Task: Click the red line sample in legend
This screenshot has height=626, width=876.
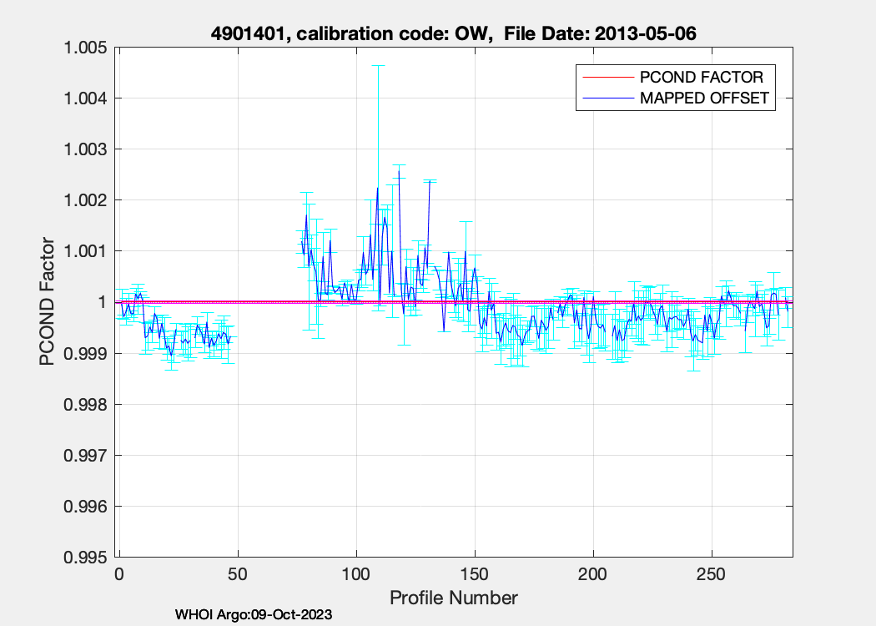Action: coord(607,77)
